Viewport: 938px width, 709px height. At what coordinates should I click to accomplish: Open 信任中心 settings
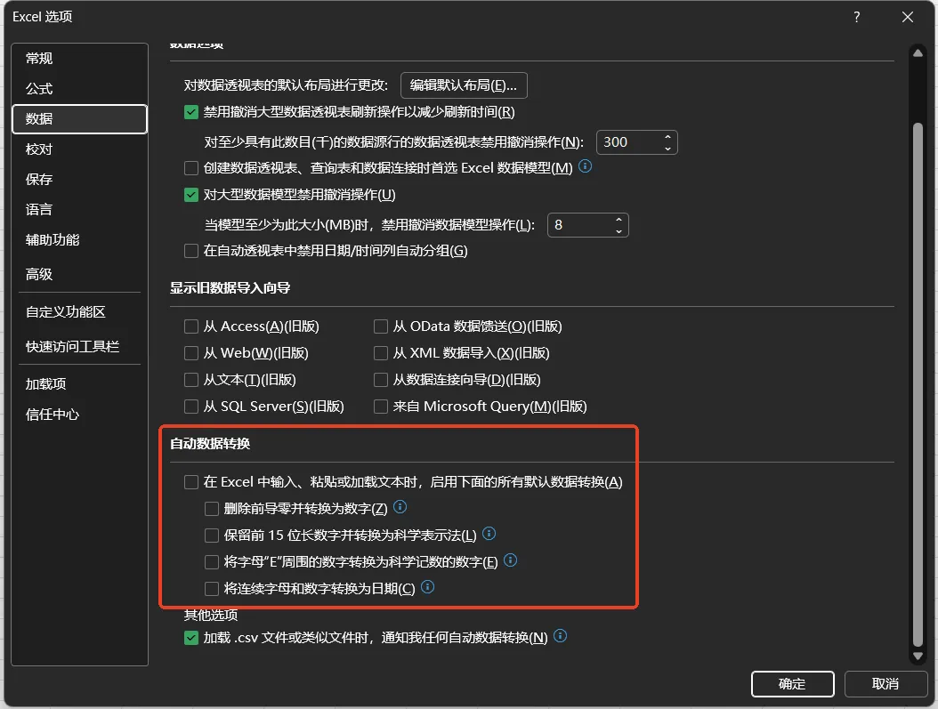(x=79, y=415)
